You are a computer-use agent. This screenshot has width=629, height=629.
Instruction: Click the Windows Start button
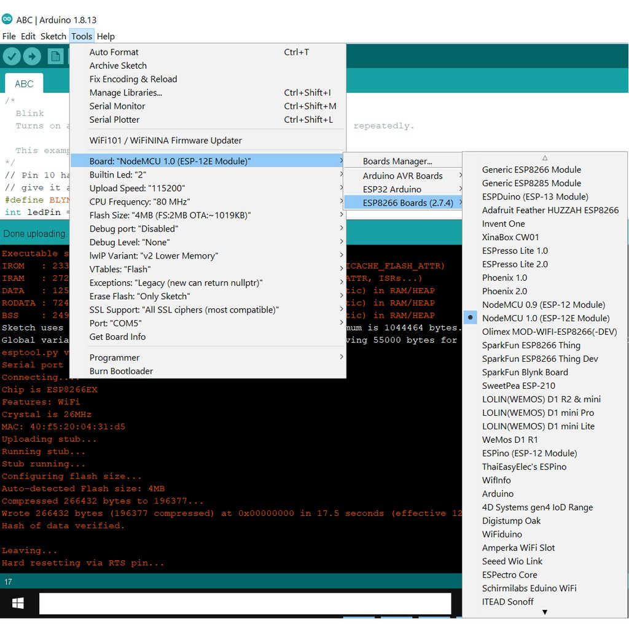18,604
